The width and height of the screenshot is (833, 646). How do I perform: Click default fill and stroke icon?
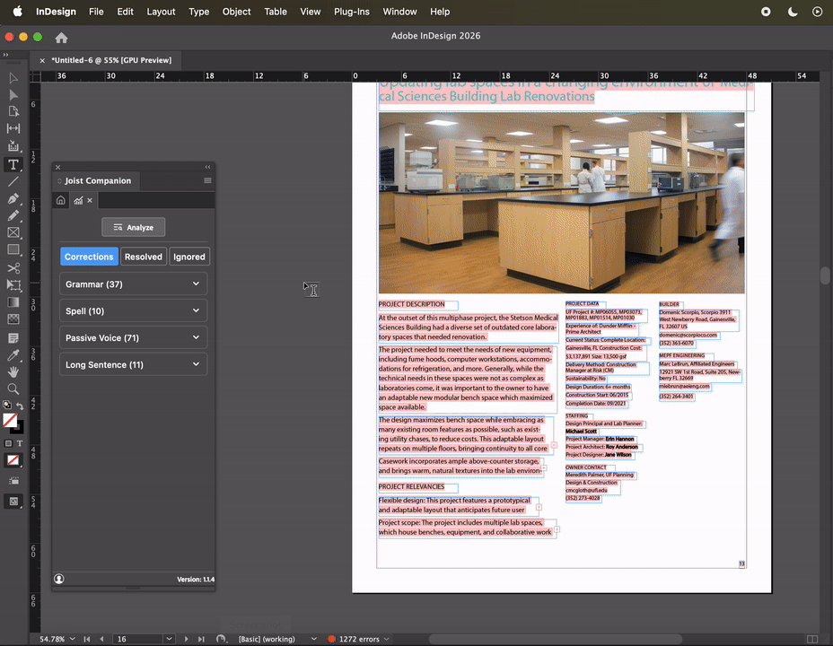7,405
